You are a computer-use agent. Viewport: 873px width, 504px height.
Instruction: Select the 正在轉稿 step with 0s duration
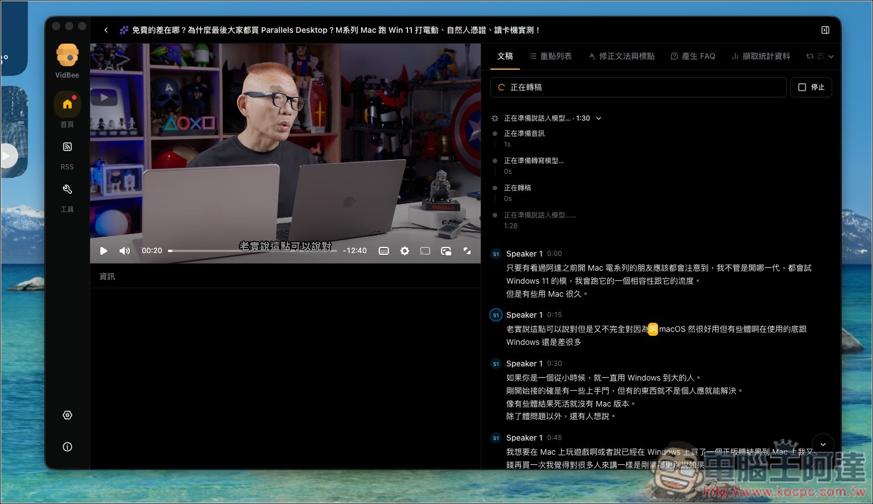click(x=518, y=188)
